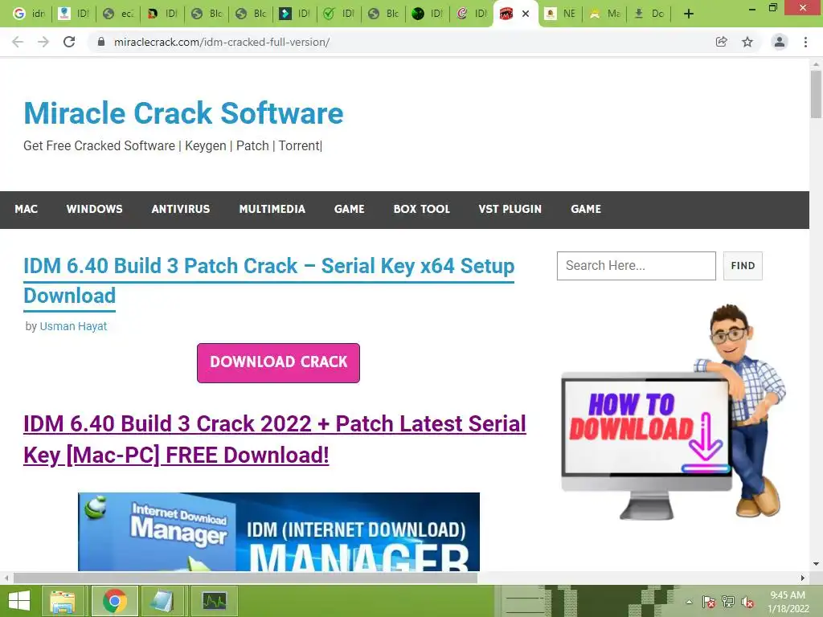View site security lock info

point(101,42)
